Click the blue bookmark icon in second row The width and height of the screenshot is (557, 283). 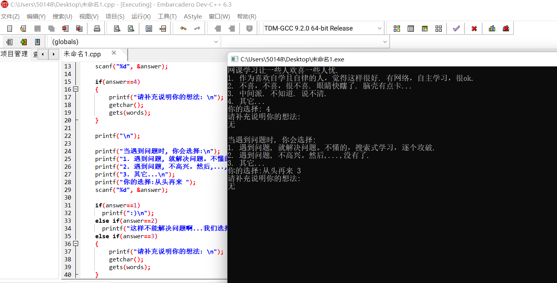click(38, 42)
